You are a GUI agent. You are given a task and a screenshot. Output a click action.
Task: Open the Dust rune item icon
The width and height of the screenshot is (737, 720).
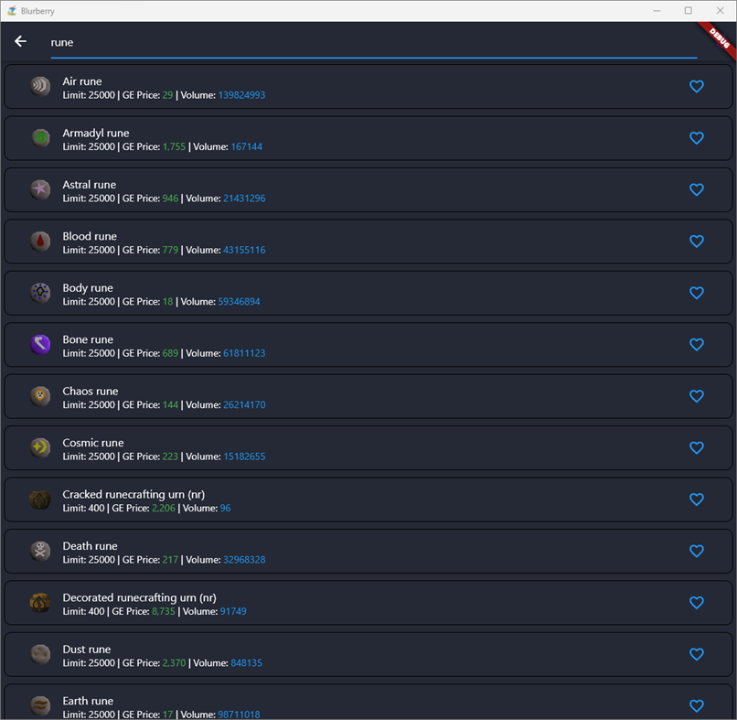[40, 654]
